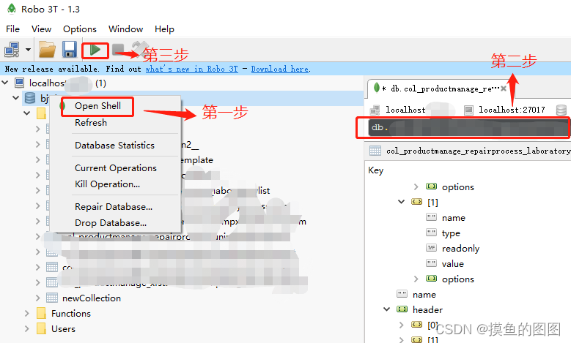Open the Help menu
Viewport: 571px width, 343px height.
[164, 29]
